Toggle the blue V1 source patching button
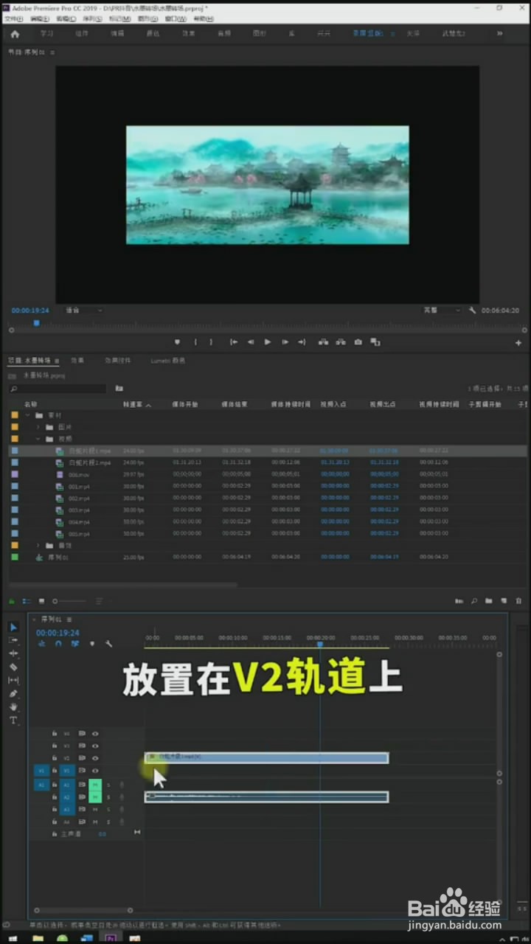 [x=41, y=770]
